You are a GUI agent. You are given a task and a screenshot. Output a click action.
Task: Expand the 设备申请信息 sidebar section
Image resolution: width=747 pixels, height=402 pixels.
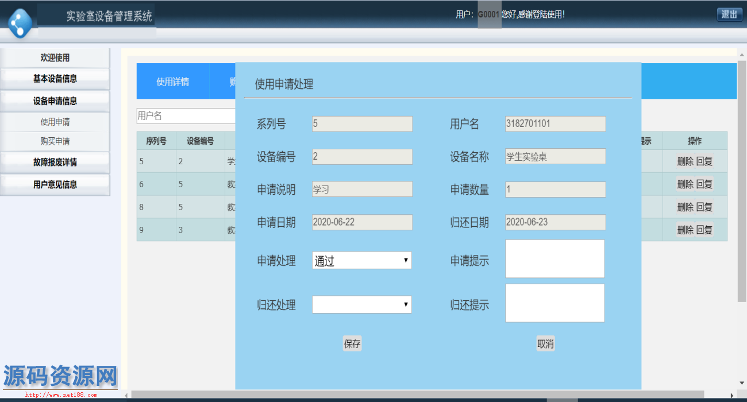coord(55,101)
